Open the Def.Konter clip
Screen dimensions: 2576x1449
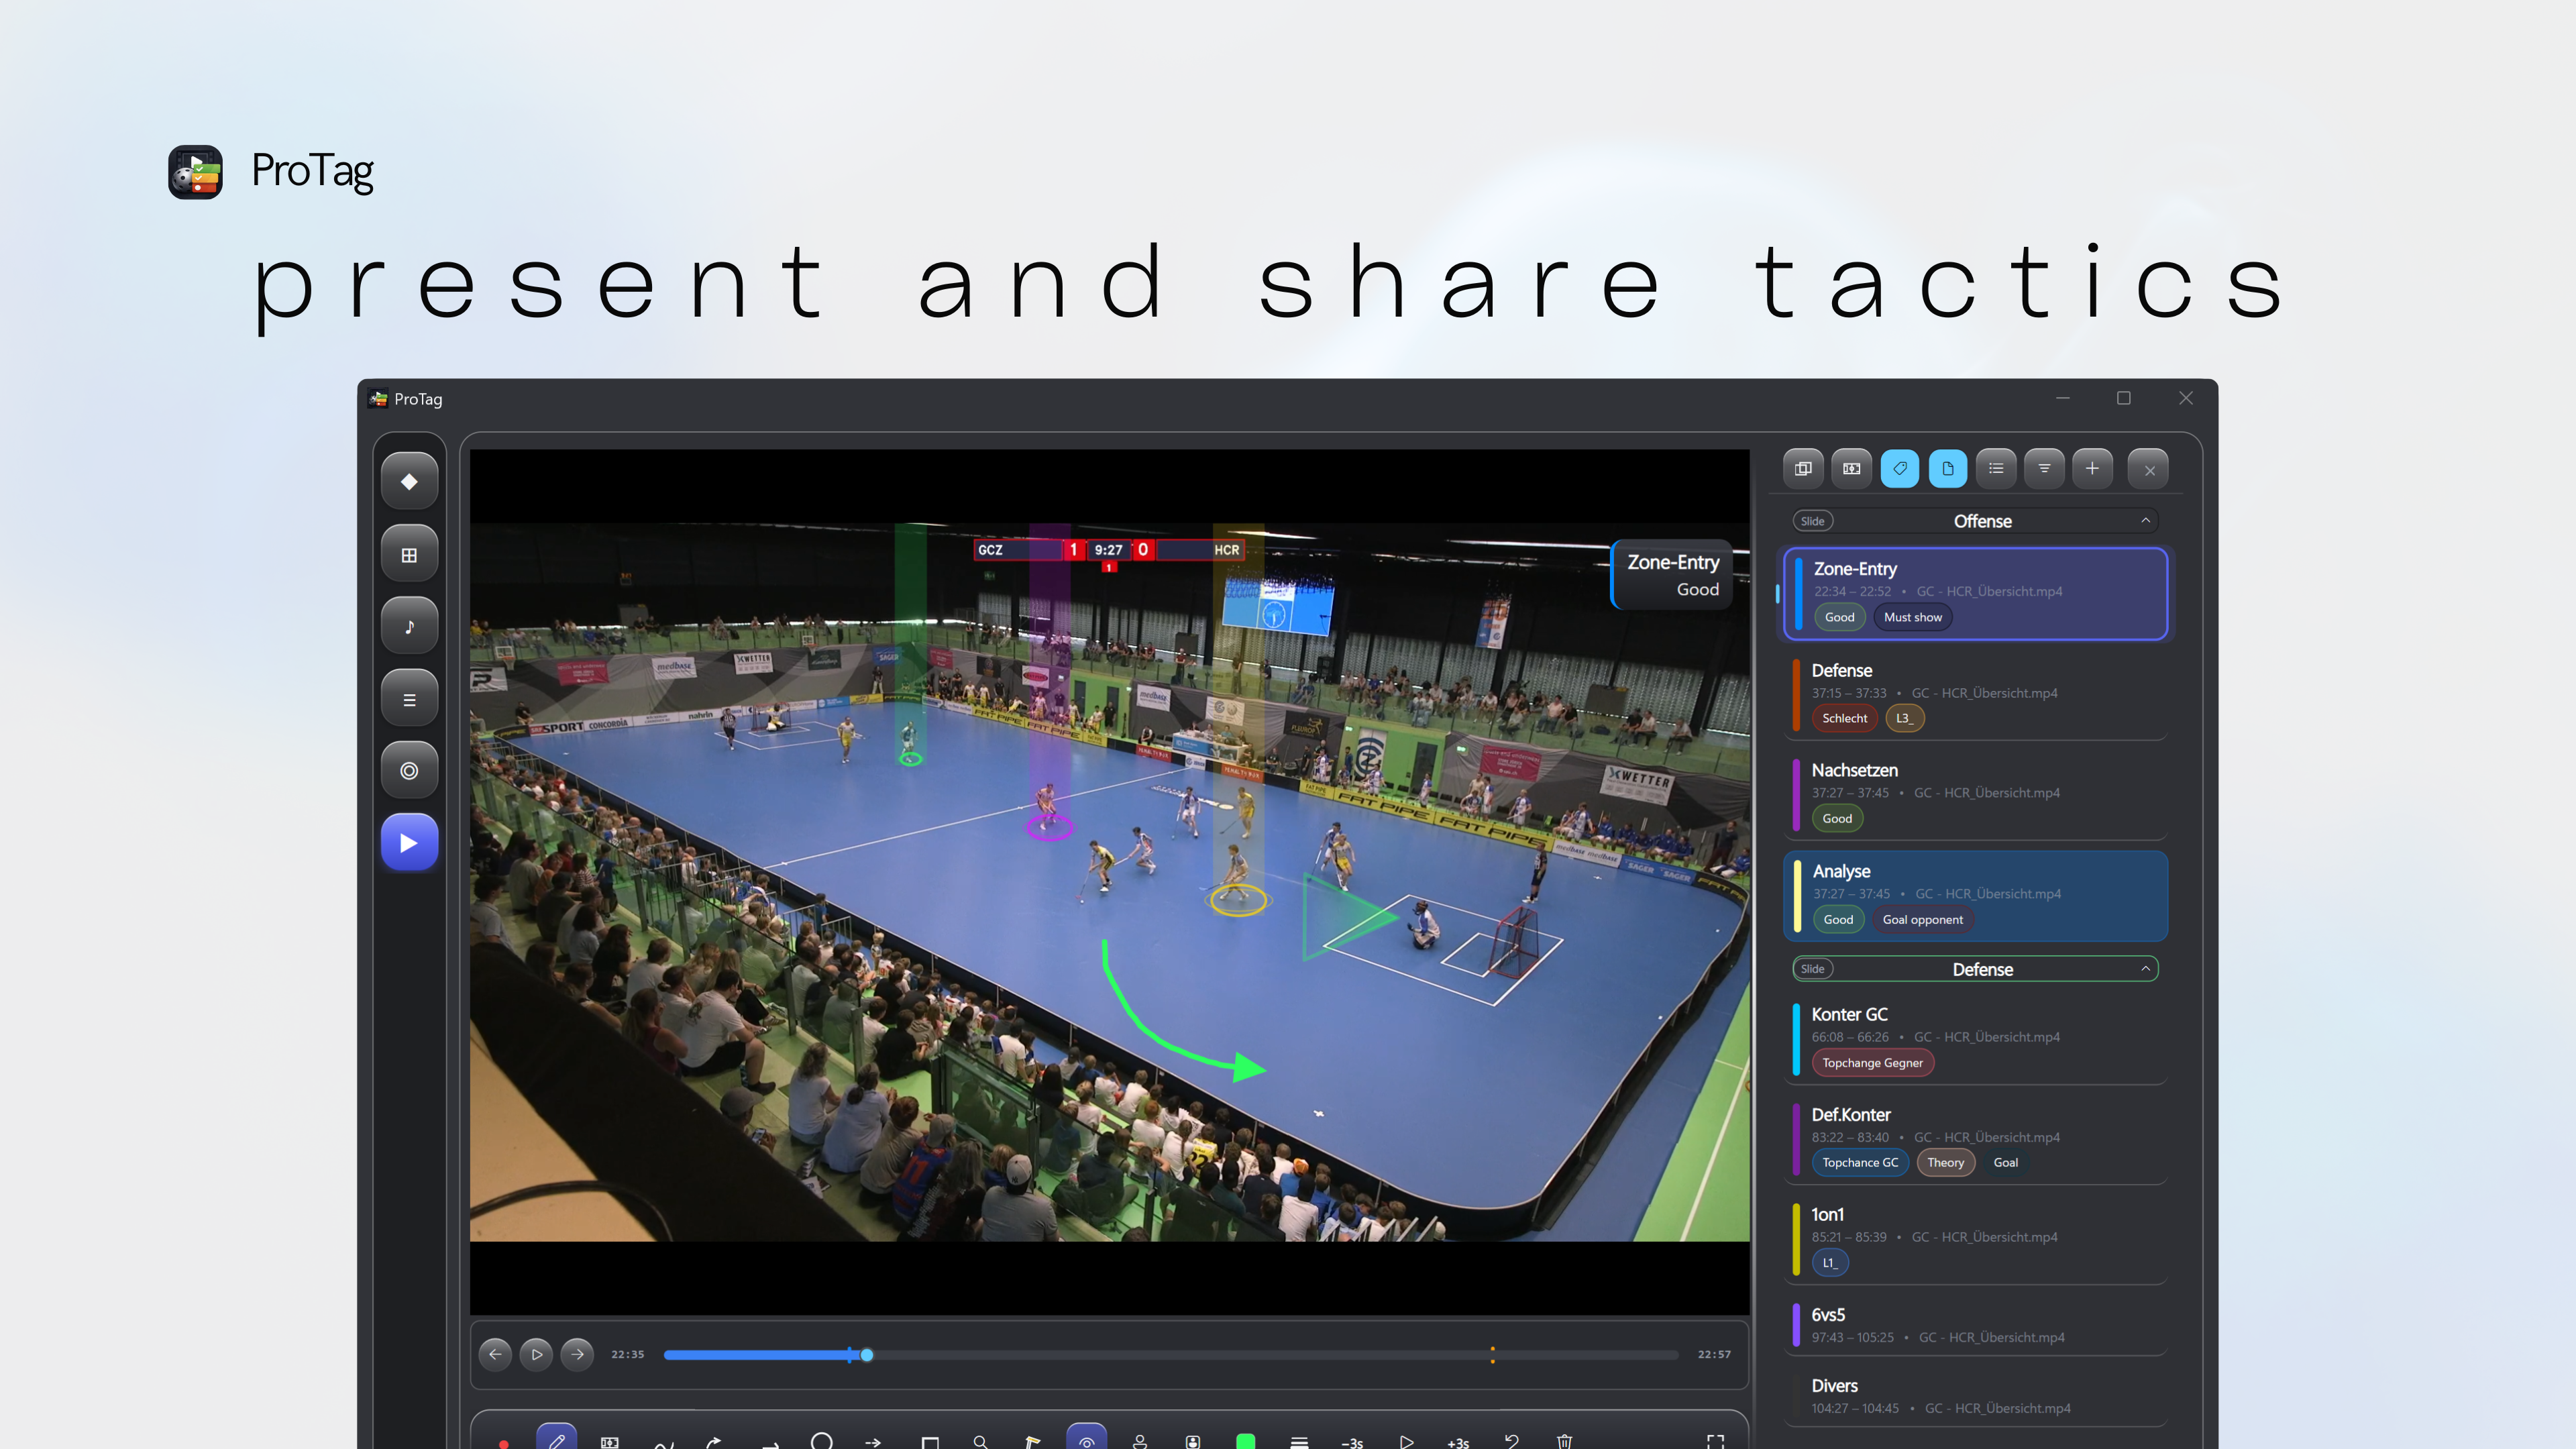[1976, 1139]
